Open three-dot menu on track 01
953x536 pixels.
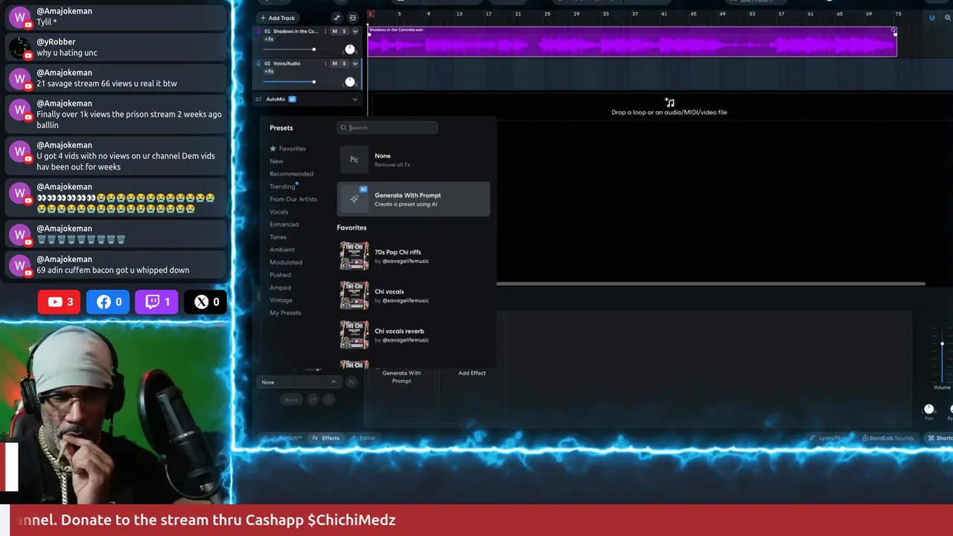pyautogui.click(x=325, y=31)
